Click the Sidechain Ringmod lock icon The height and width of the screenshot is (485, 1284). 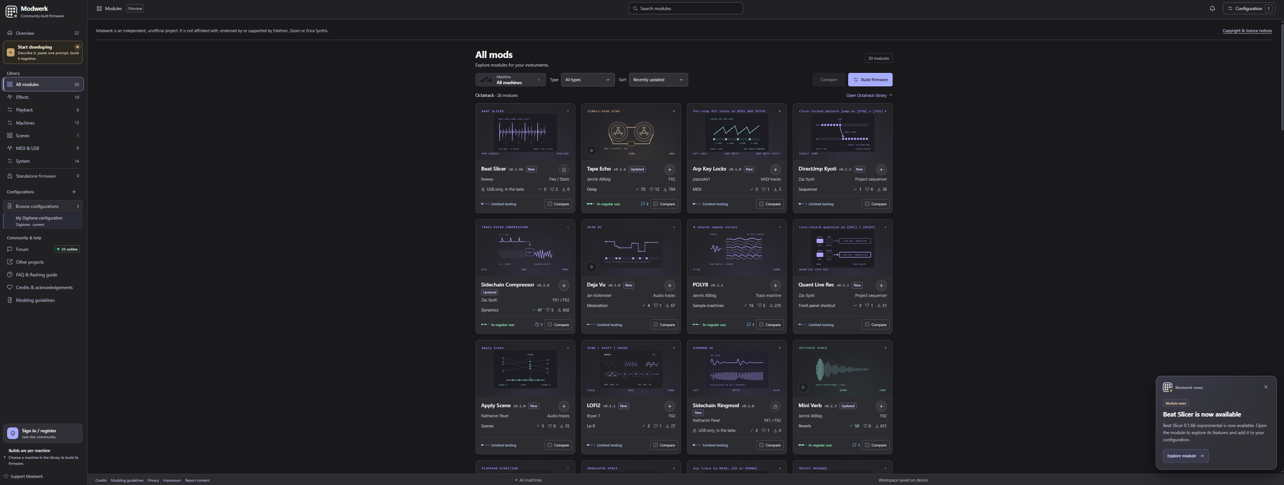click(x=775, y=406)
